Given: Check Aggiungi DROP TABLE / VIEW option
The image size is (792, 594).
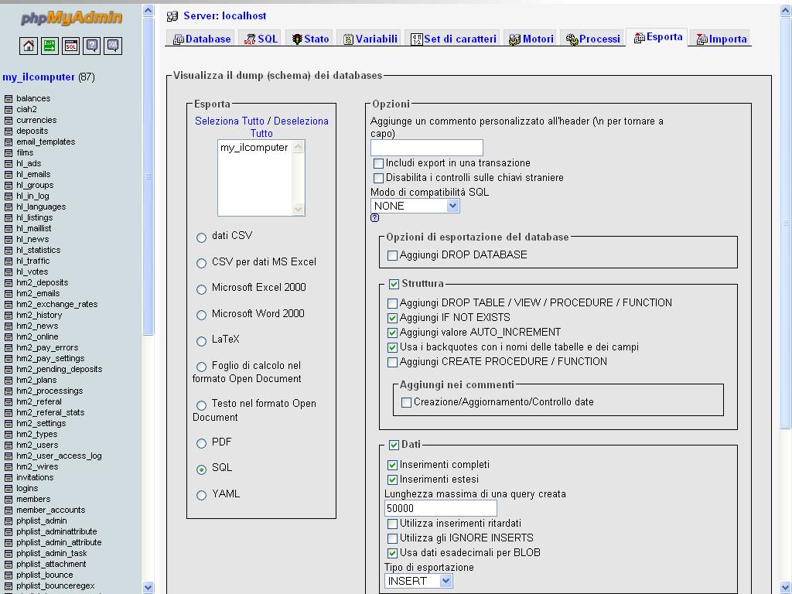Looking at the screenshot, I should pos(392,303).
